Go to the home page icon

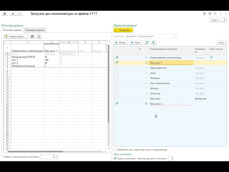click(5, 14)
